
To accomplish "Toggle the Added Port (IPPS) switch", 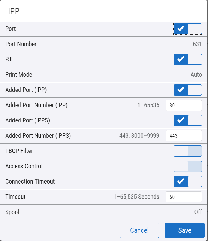I will click(x=188, y=120).
